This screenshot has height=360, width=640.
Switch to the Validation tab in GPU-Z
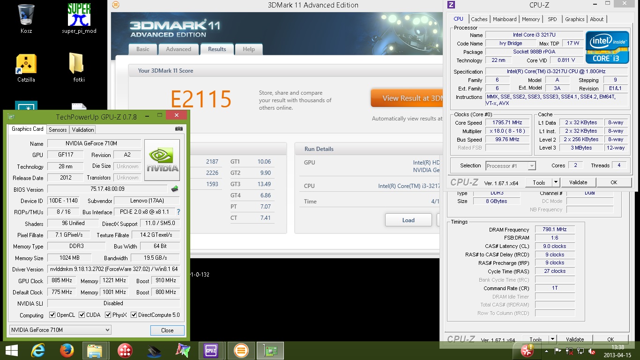click(x=83, y=129)
